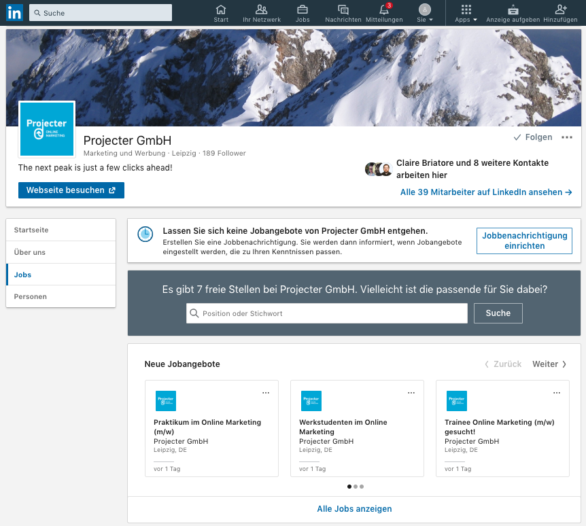Switch to the Personen tab

[61, 296]
